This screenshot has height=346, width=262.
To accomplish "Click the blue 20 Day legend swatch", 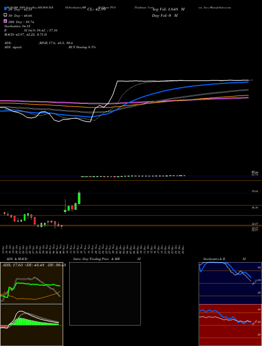I will [x=5, y=9].
